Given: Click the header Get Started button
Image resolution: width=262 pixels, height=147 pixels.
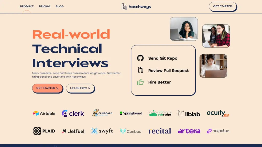Looking at the screenshot, I should pos(223,6).
